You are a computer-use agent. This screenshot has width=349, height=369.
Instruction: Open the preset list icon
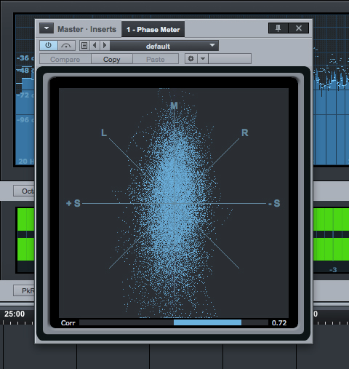(x=84, y=46)
